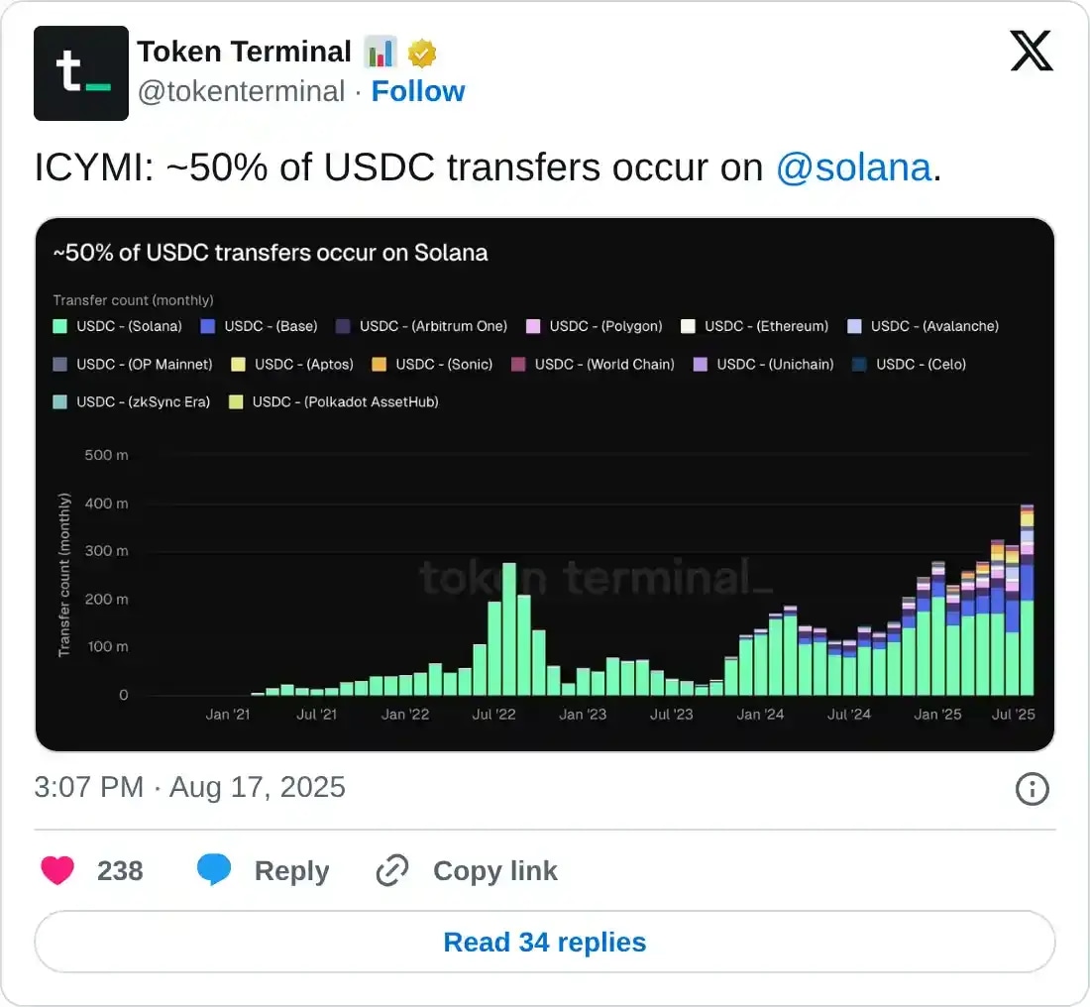Select the yellow USDC Aptos legend swatch
This screenshot has height=1007, width=1090.
[238, 364]
